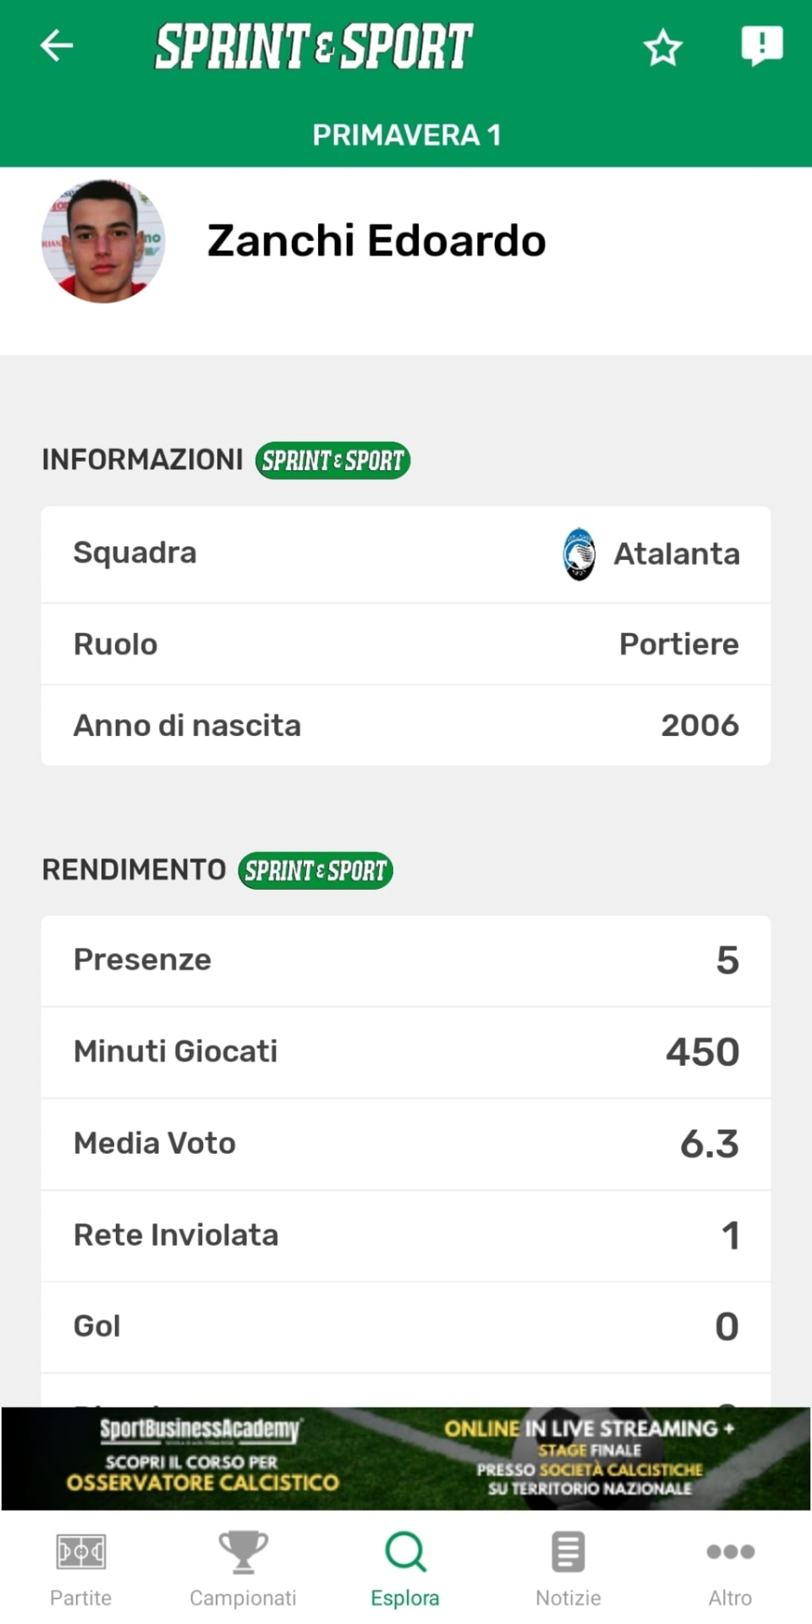Open the Altro three-dots menu
This screenshot has width=812, height=1624.
click(730, 1552)
